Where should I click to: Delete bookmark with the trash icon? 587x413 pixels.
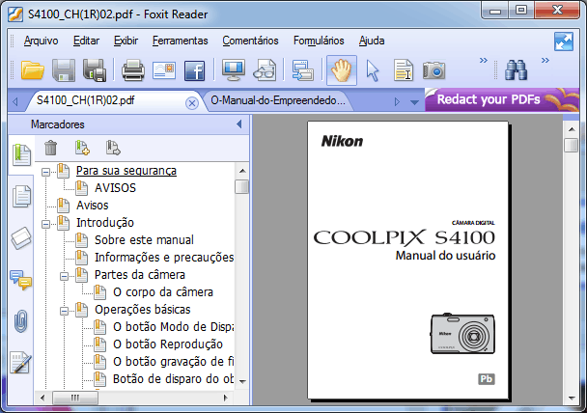[50, 148]
